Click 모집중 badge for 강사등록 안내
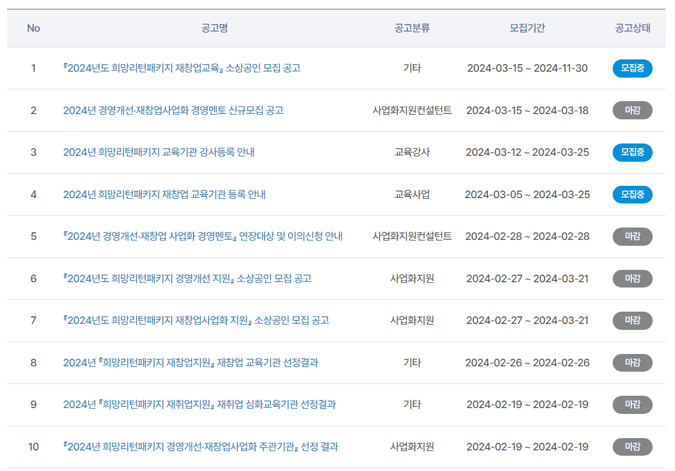Image resolution: width=675 pixels, height=471 pixels. [x=633, y=152]
